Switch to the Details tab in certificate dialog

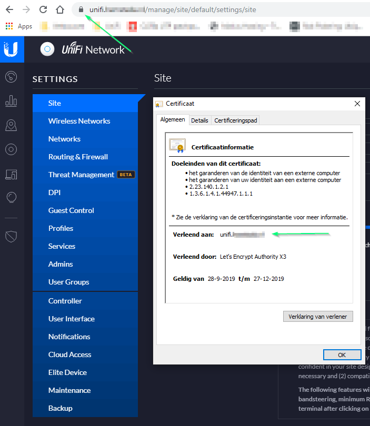pyautogui.click(x=199, y=120)
